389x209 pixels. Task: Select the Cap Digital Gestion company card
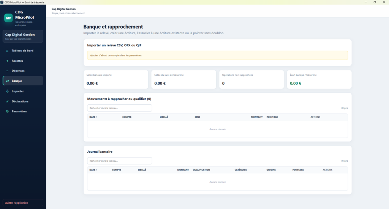coord(23,36)
